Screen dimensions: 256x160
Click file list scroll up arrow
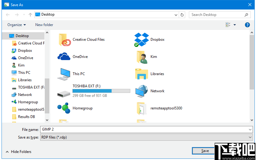click(x=252, y=33)
